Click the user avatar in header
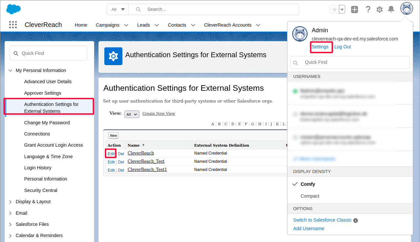This screenshot has width=420, height=242. pyautogui.click(x=407, y=9)
